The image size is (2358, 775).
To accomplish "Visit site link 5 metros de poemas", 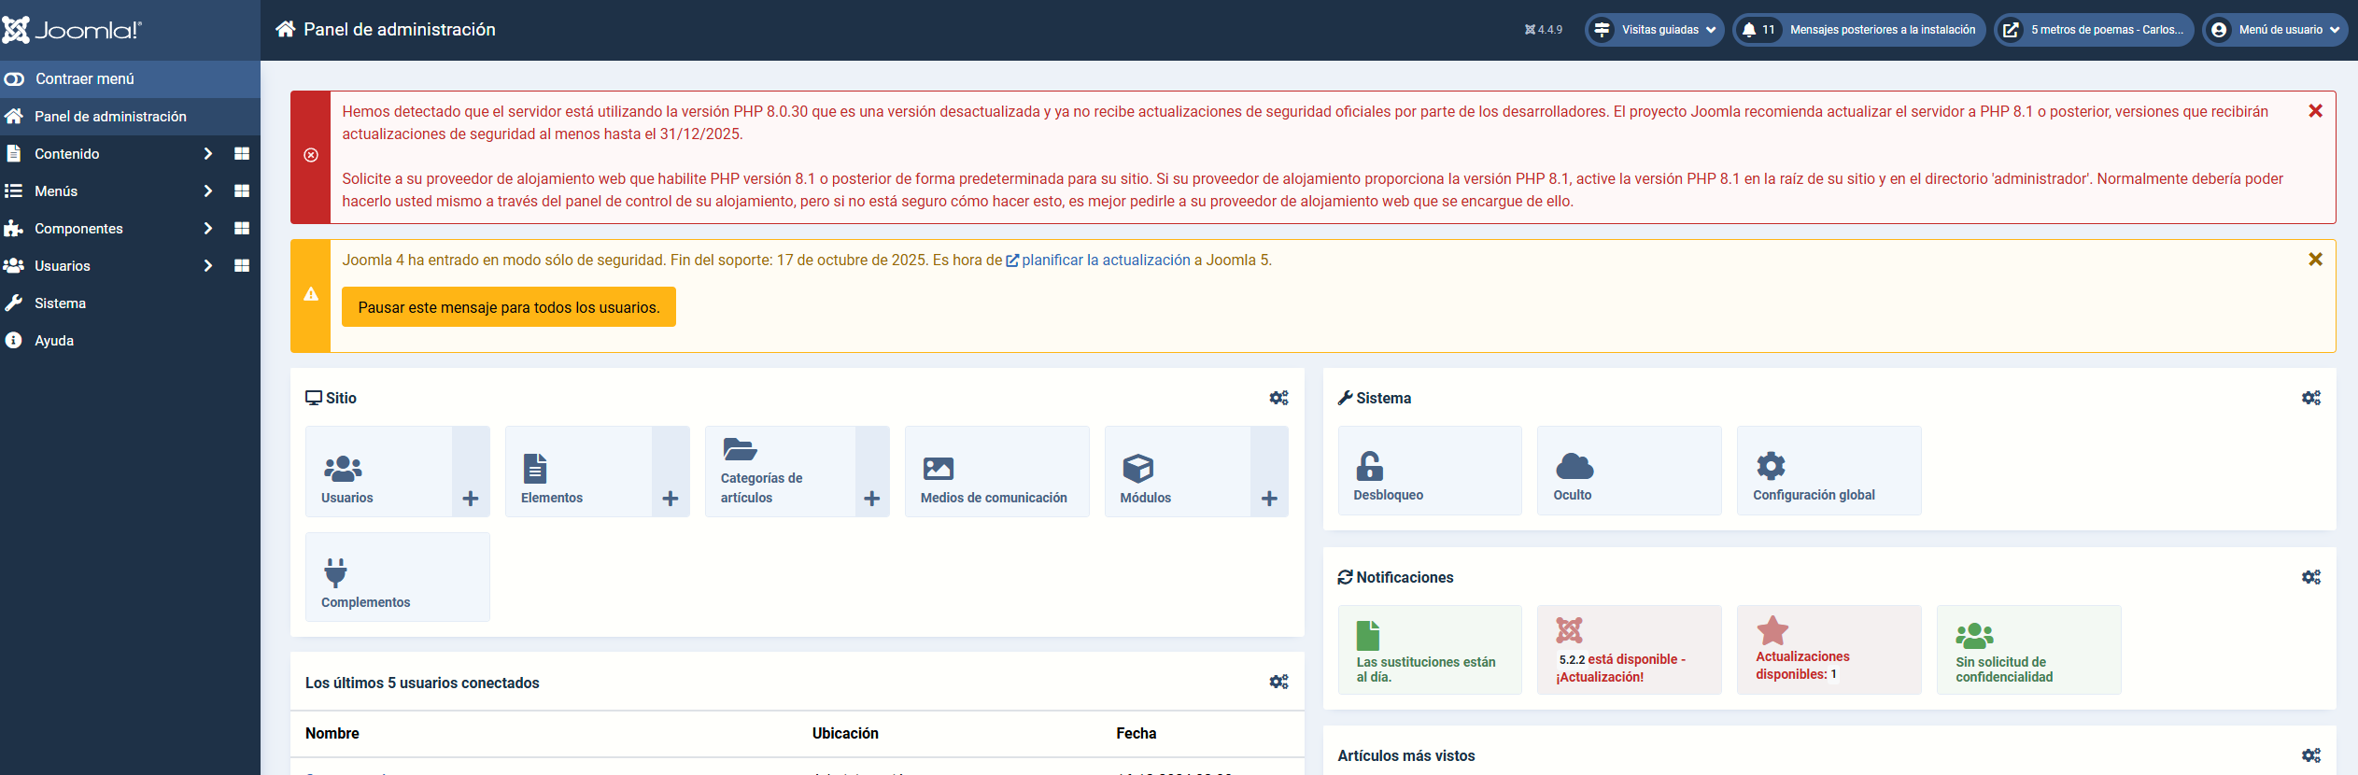I will (2095, 30).
